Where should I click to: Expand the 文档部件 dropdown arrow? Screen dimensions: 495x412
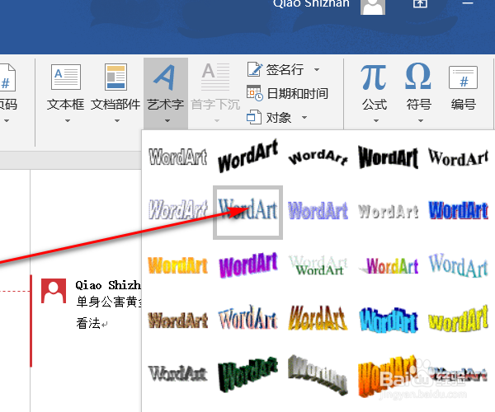point(117,121)
